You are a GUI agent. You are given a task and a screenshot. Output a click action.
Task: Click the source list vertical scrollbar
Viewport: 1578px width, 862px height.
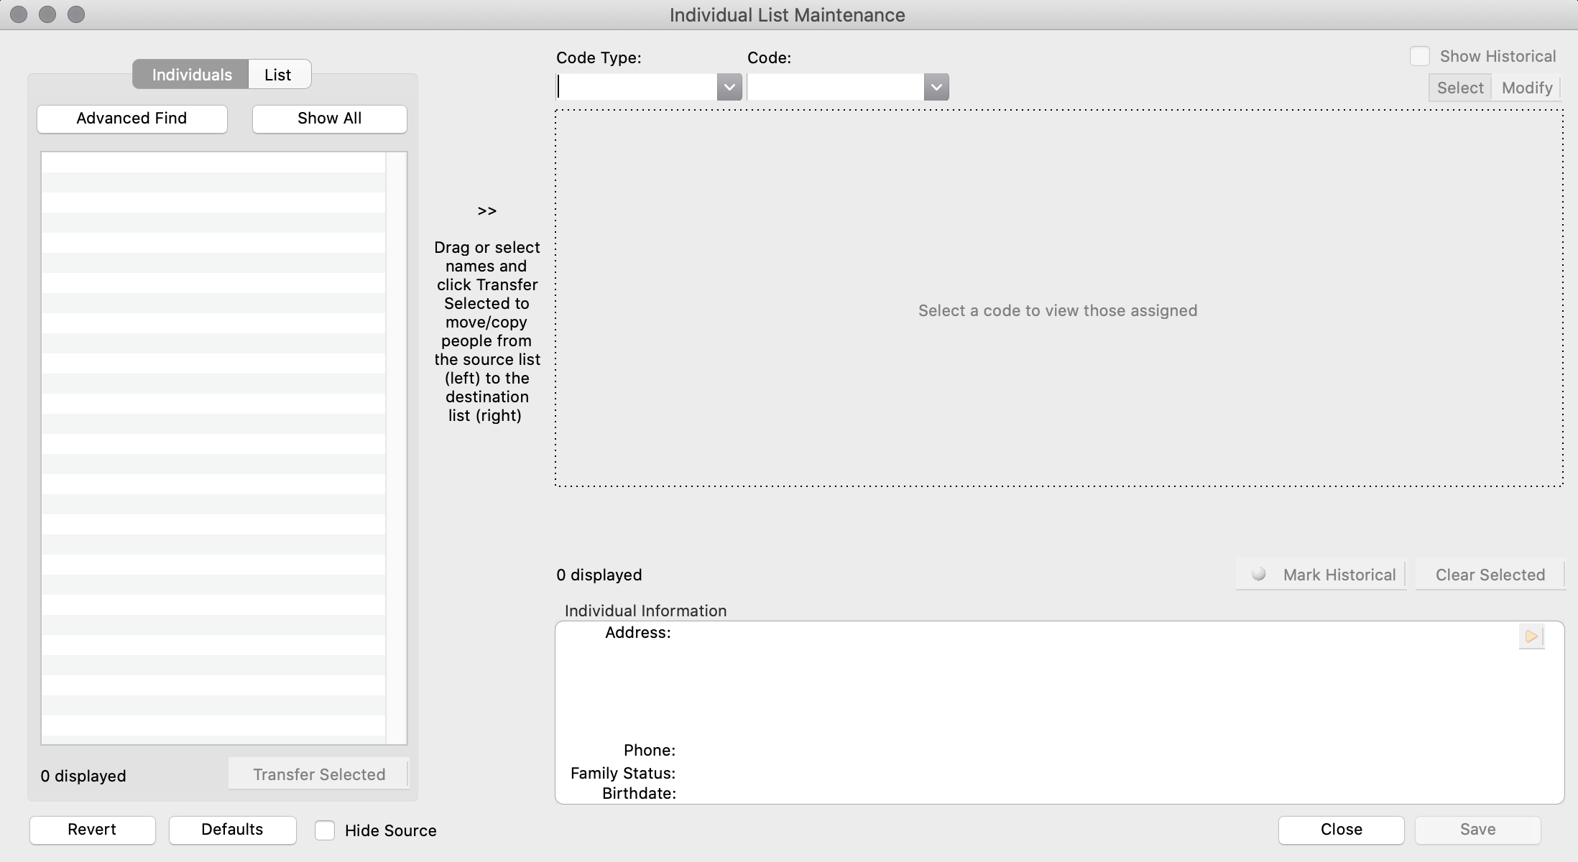(396, 447)
